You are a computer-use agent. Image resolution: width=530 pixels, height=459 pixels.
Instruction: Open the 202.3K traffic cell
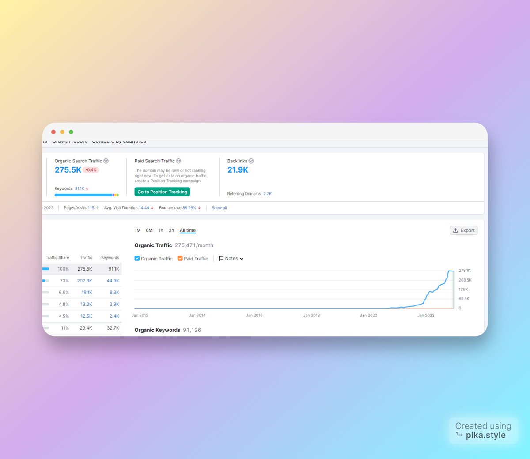[x=84, y=281]
